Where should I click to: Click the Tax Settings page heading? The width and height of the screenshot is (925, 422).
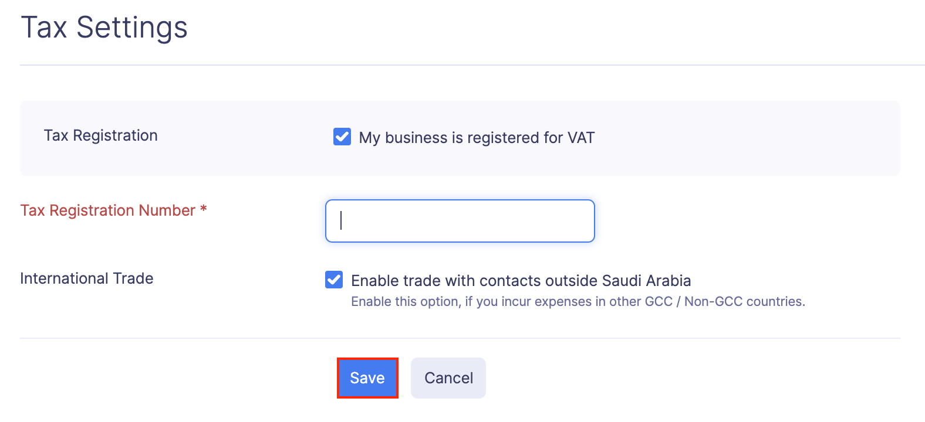coord(104,27)
